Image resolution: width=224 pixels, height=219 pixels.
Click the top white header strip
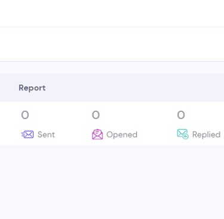pos(112,13)
